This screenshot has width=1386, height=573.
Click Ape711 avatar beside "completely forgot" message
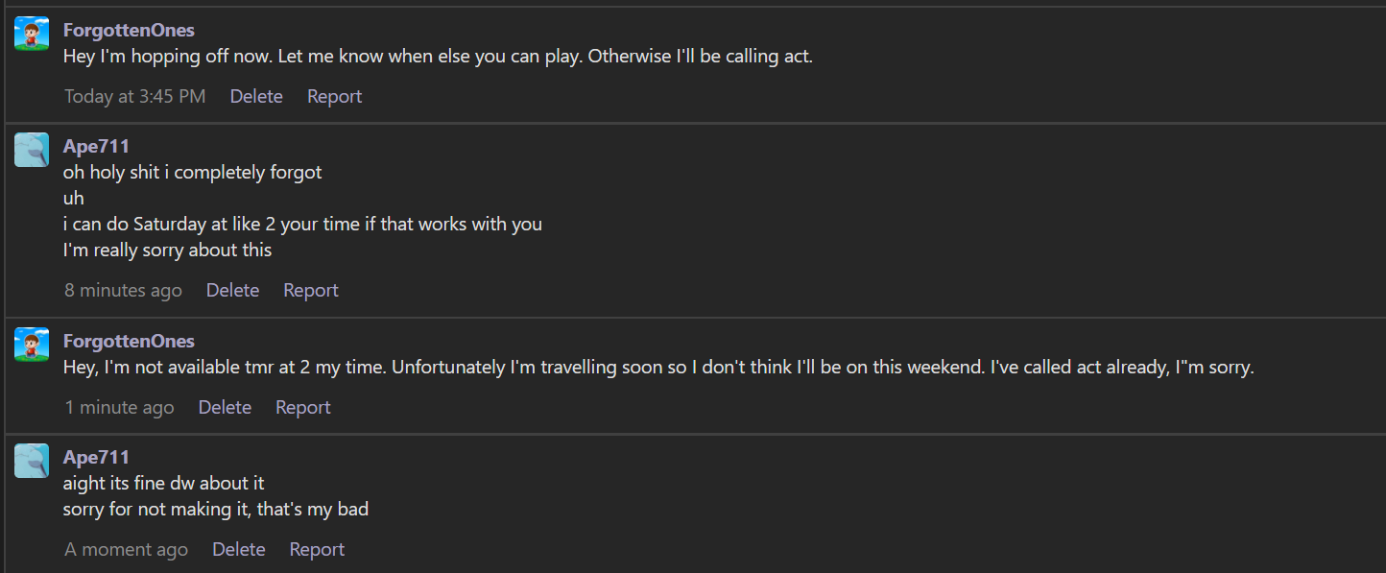32,150
